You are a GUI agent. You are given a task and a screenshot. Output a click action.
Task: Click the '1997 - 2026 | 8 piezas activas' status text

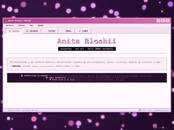155,110
